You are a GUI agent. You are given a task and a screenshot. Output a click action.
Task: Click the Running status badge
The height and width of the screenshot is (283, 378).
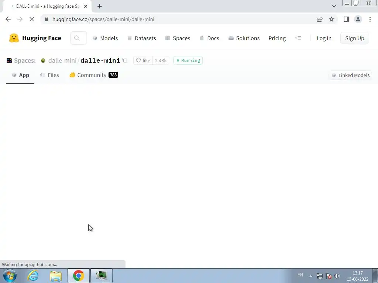pos(188,60)
